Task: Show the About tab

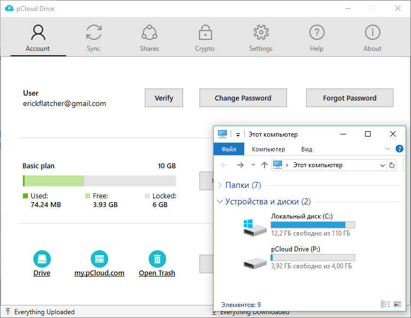Action: tap(372, 38)
